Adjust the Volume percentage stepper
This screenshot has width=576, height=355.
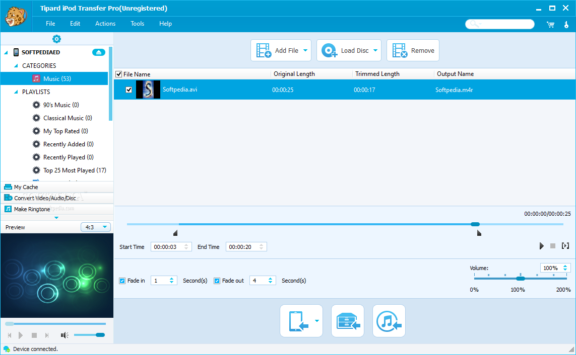(565, 268)
